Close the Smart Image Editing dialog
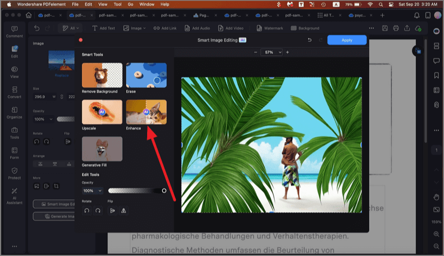 point(81,40)
